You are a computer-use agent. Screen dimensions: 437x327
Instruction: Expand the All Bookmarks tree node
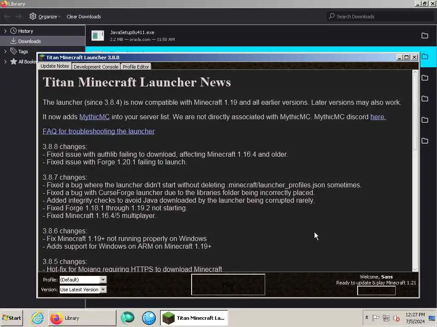[5, 61]
